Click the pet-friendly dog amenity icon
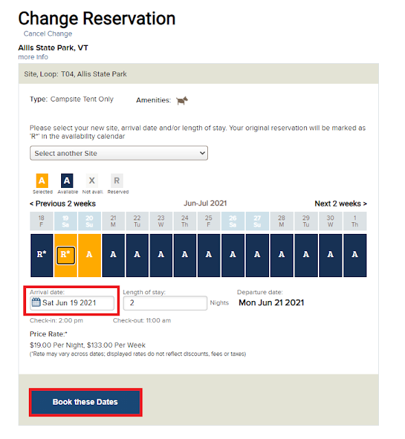The width and height of the screenshot is (405, 439). 182,100
